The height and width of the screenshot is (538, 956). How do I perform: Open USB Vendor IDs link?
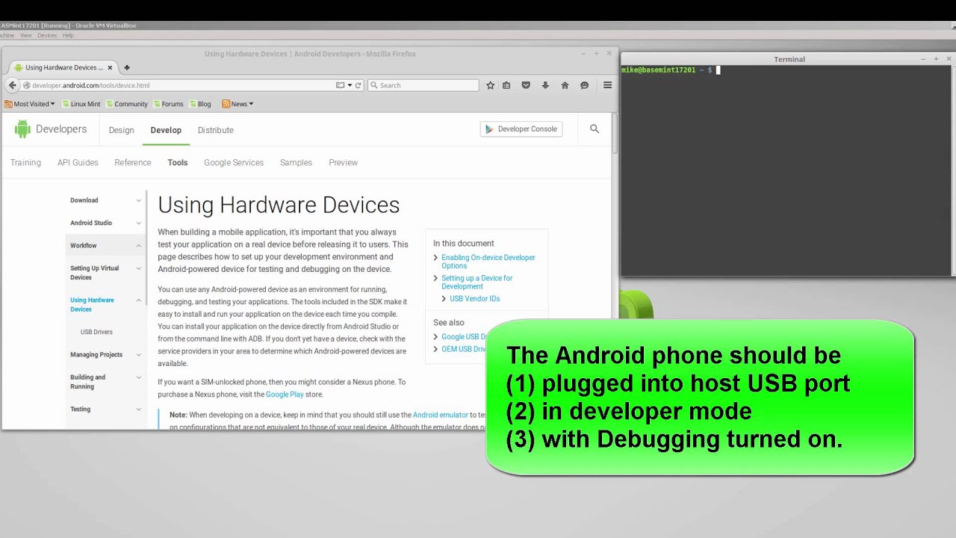(x=475, y=299)
